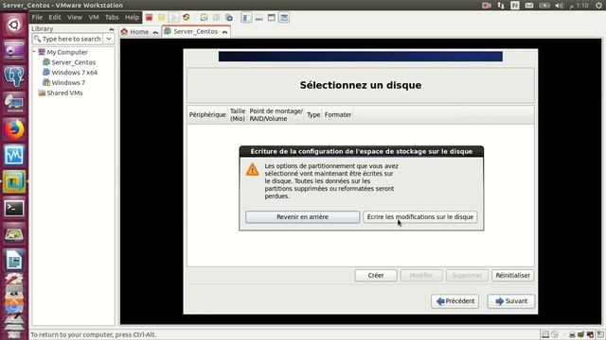Screen dimensions: 606x340
Task: Click the Créer button
Action: (376, 276)
